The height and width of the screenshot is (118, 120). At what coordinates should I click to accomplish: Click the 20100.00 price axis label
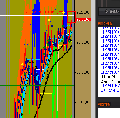83,72
